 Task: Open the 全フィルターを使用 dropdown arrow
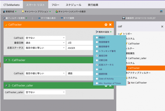[x=26, y=18]
